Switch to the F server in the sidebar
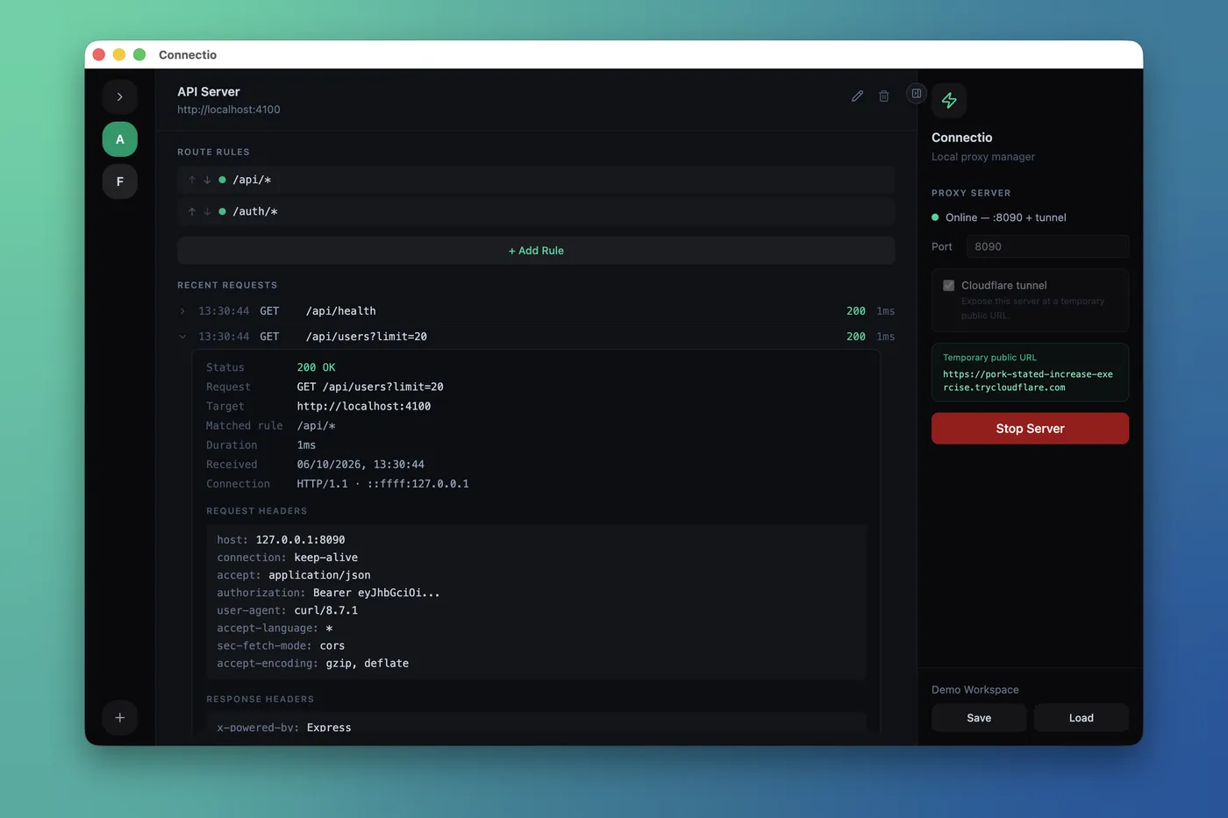1228x818 pixels. click(x=120, y=181)
